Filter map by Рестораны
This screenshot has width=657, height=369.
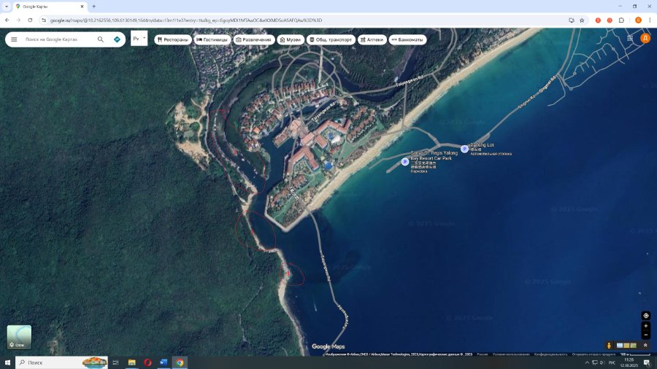coord(172,39)
